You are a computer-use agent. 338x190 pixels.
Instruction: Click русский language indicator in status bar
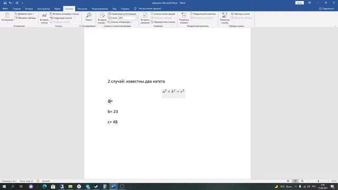pyautogui.click(x=46, y=181)
